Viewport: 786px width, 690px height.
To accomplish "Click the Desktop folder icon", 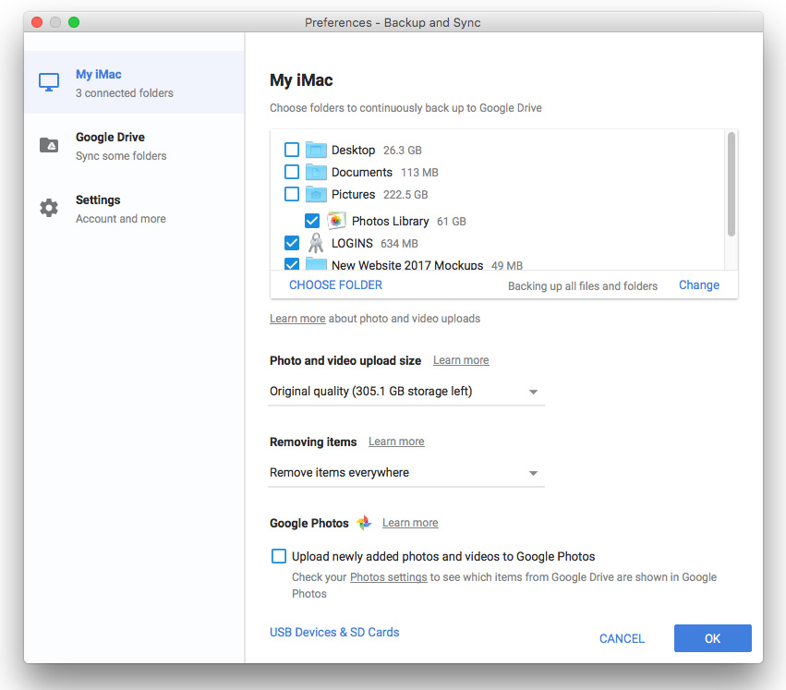I will click(314, 150).
